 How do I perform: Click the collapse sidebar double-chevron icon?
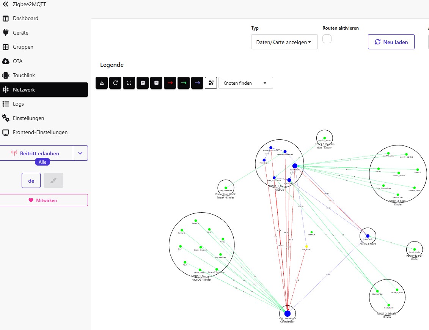click(x=5, y=4)
